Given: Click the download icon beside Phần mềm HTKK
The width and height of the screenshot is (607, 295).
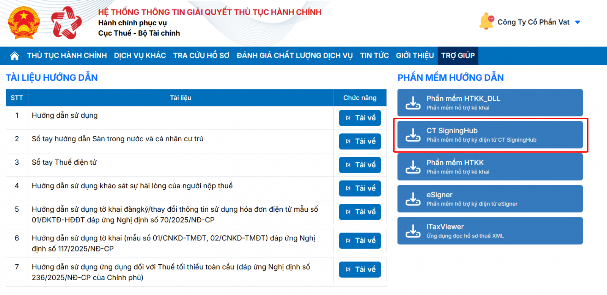Looking at the screenshot, I should coord(413,167).
